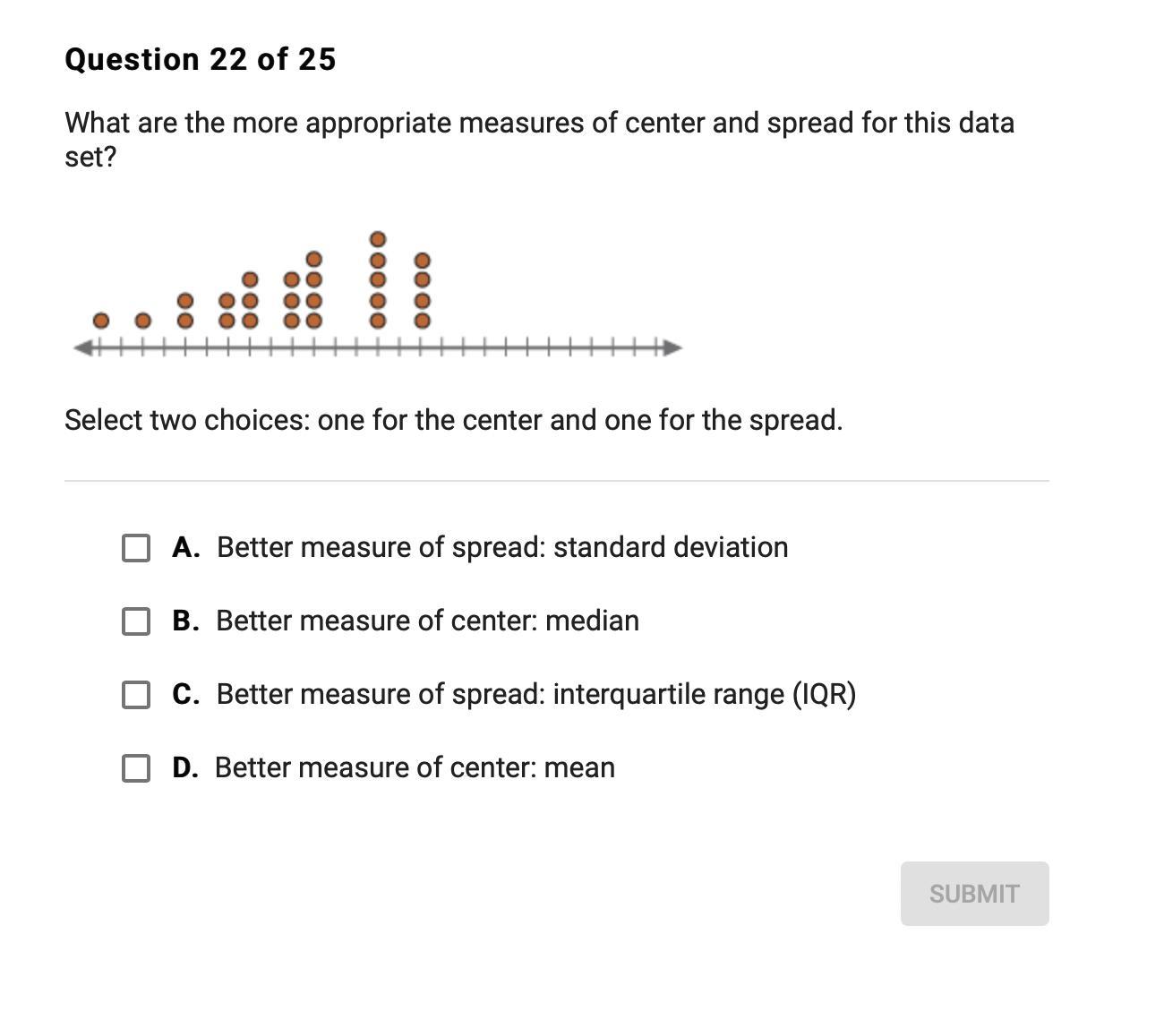Click the 'Select two choices' instruction text
The width and height of the screenshot is (1164, 1028).
point(454,419)
